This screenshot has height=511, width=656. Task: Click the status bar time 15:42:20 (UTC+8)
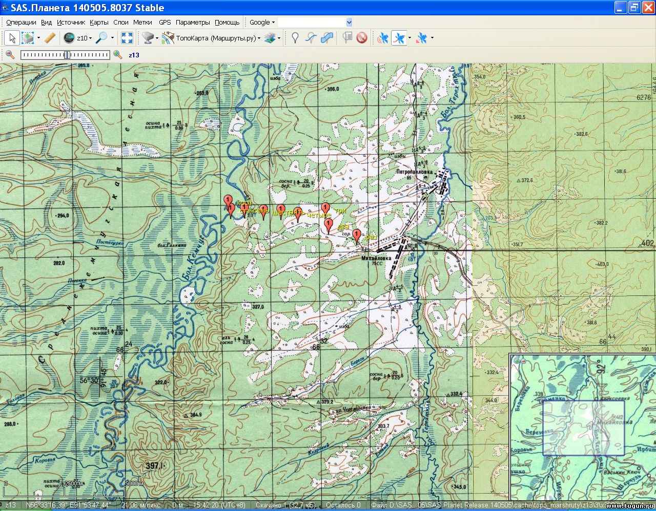[x=219, y=505]
